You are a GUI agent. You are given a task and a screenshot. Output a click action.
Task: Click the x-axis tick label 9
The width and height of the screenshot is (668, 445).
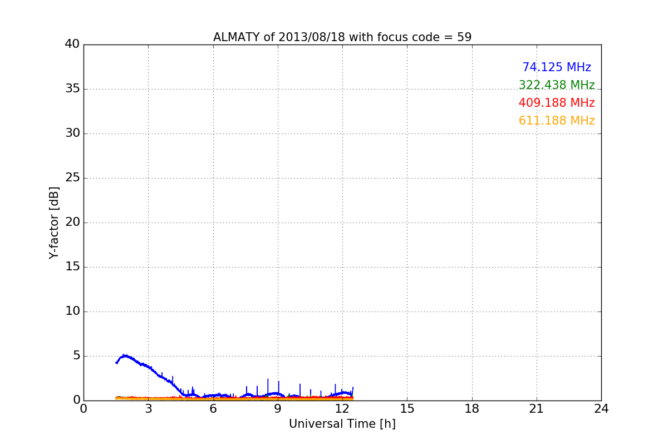click(x=278, y=409)
